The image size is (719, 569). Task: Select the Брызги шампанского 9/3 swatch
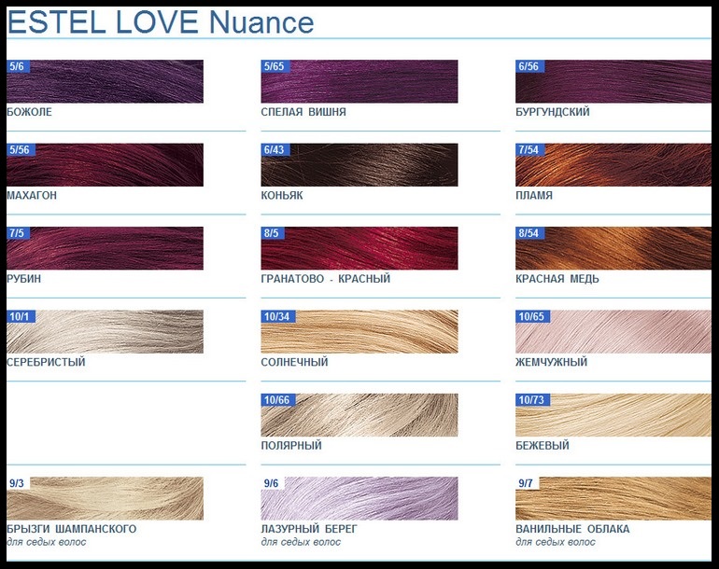tap(105, 498)
